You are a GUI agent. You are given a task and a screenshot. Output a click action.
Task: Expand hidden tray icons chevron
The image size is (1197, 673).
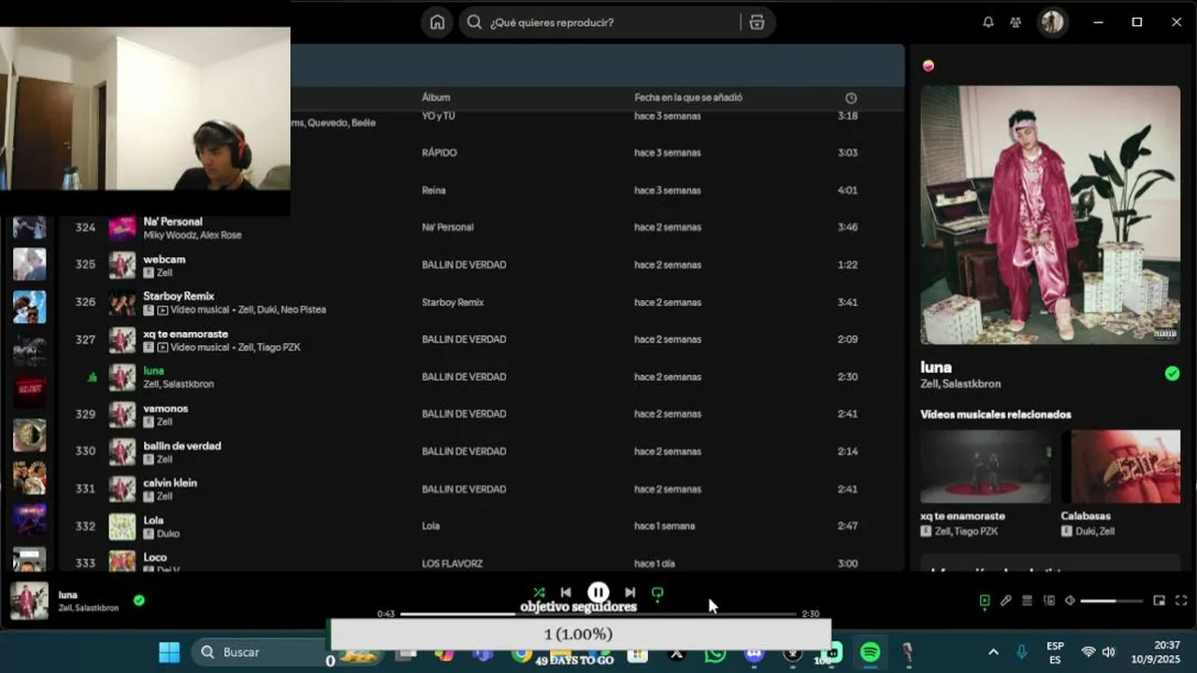click(x=993, y=652)
